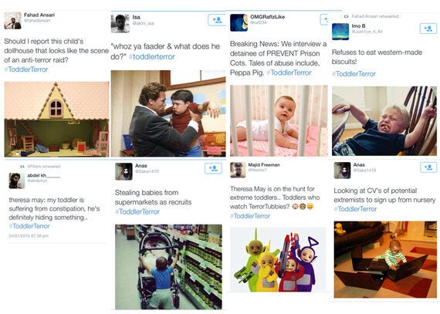View the toddler with laptops photo
This screenshot has height=314, width=440.
click(385, 260)
